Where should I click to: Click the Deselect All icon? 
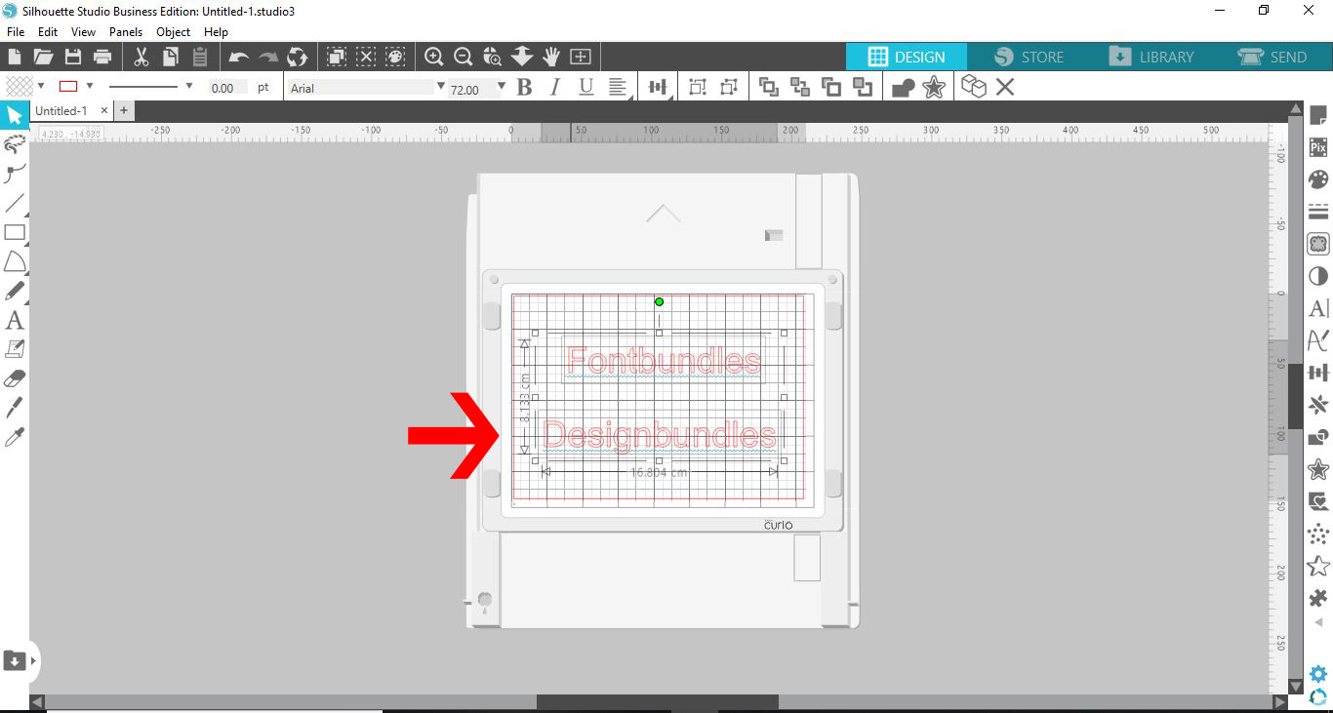[x=366, y=57]
